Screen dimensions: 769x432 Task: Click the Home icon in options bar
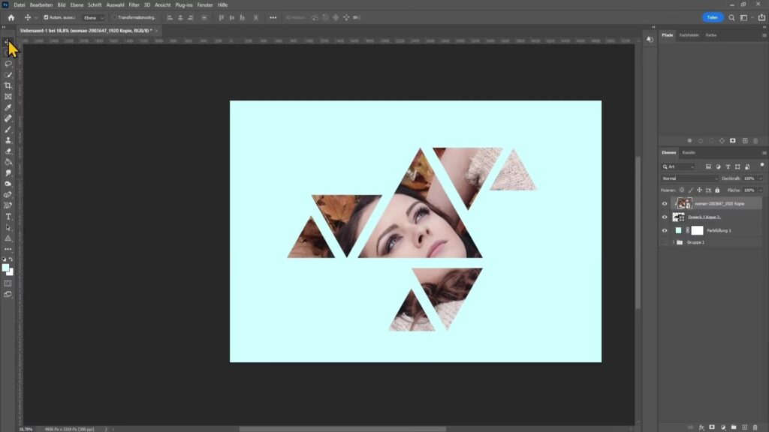tap(11, 17)
